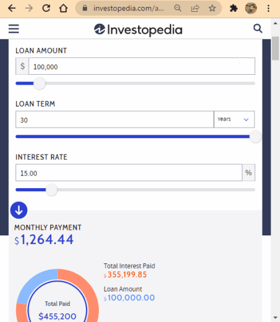The width and height of the screenshot is (280, 322).
Task: Reload the current page
Action: pos(46,8)
